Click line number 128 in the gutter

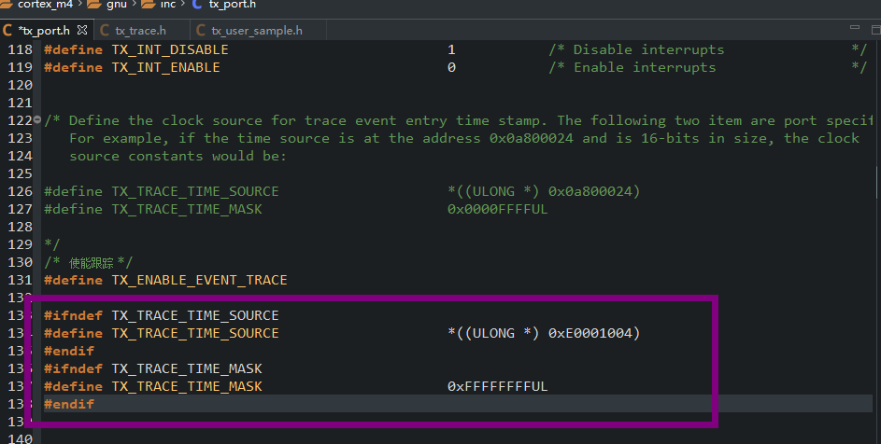(x=21, y=228)
